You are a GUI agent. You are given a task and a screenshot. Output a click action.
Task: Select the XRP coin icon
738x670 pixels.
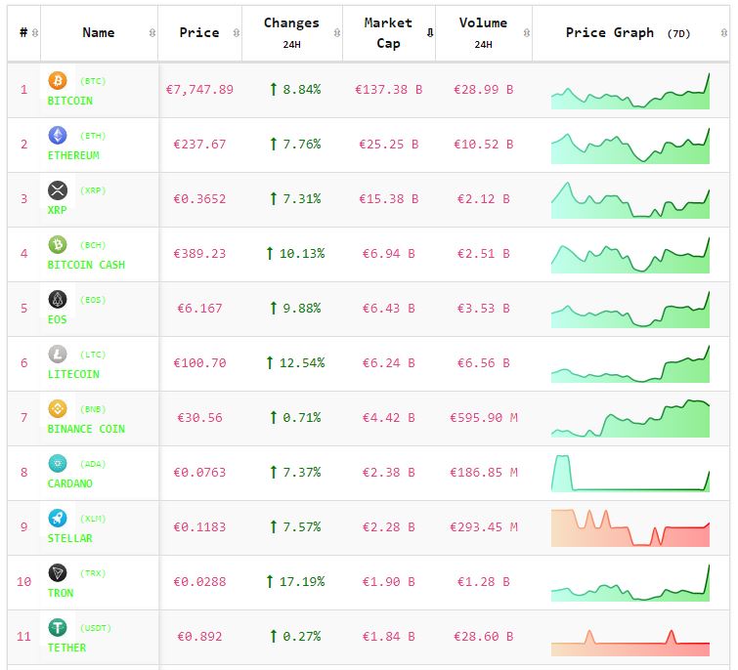(57, 190)
